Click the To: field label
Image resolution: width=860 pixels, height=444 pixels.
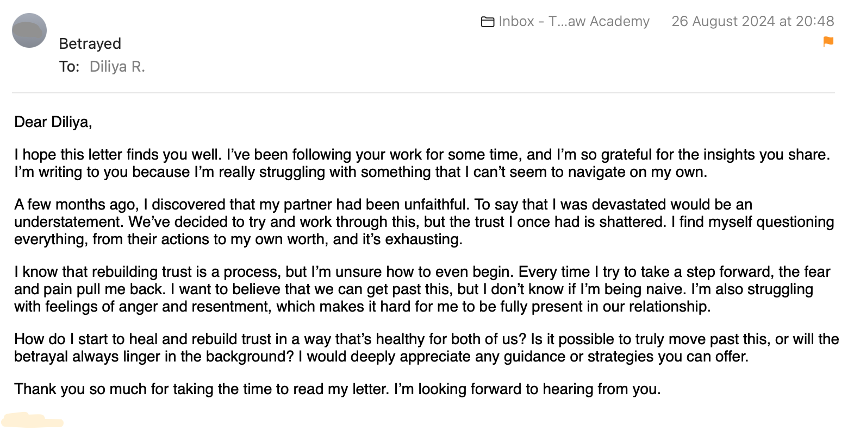point(69,66)
